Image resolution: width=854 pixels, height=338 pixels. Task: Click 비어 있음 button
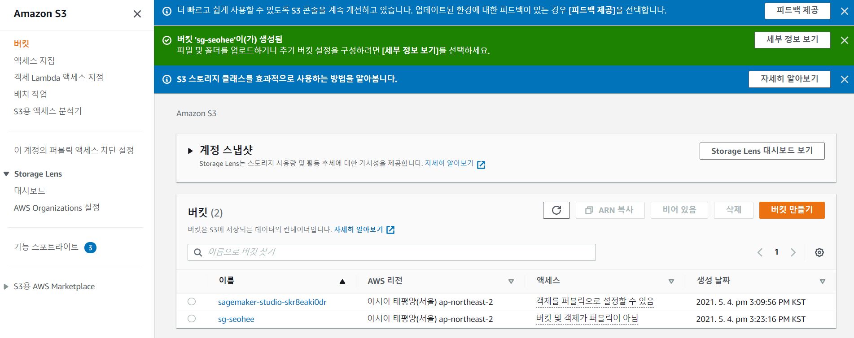coord(679,210)
